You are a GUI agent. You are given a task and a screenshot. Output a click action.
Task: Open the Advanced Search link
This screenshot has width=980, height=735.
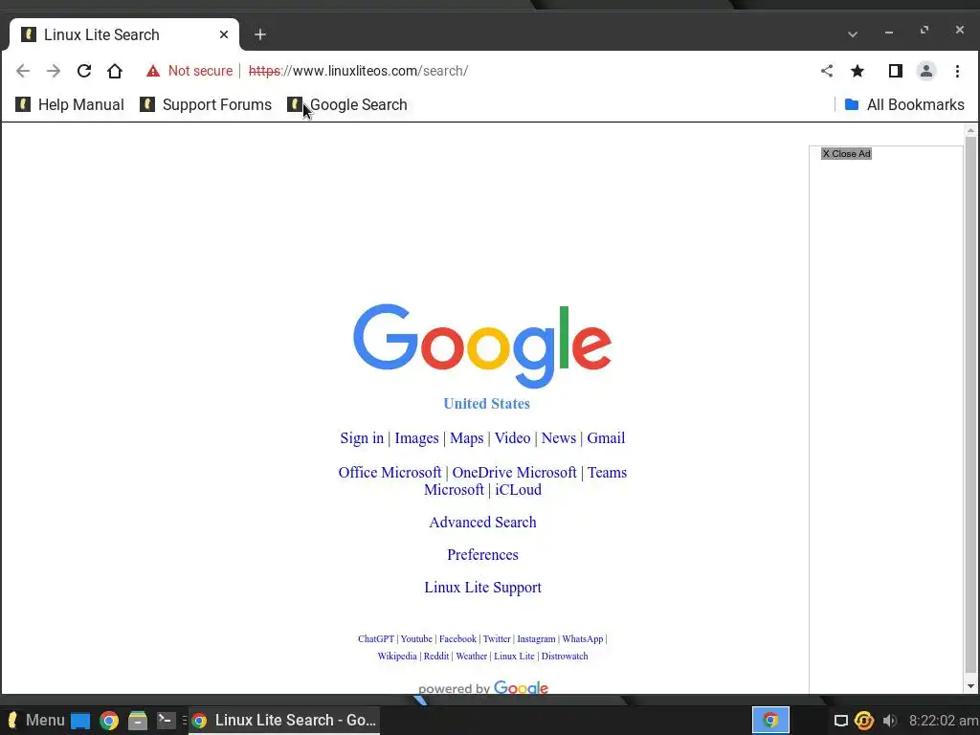(482, 523)
